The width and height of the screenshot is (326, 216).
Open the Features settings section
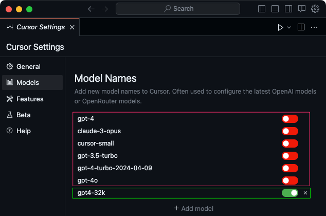pos(32,99)
